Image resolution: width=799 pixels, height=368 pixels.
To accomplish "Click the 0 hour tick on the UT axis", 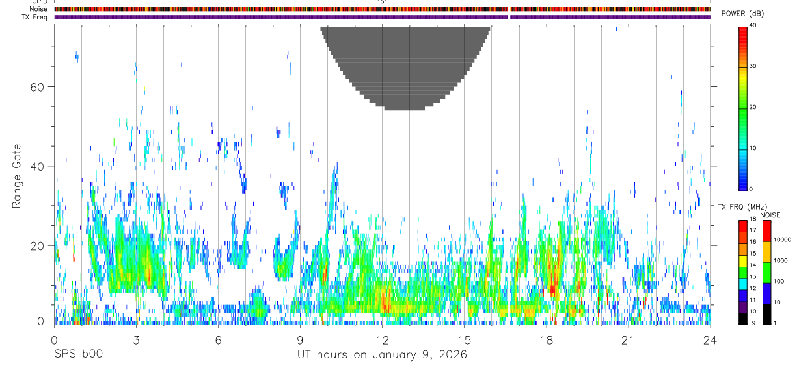I will (x=54, y=339).
